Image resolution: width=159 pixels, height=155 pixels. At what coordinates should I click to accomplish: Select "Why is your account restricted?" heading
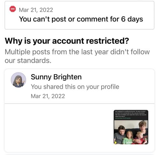[x=67, y=41]
